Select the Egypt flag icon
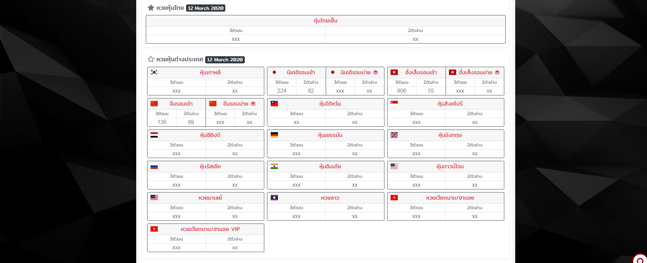This screenshot has height=263, width=647. point(154,135)
